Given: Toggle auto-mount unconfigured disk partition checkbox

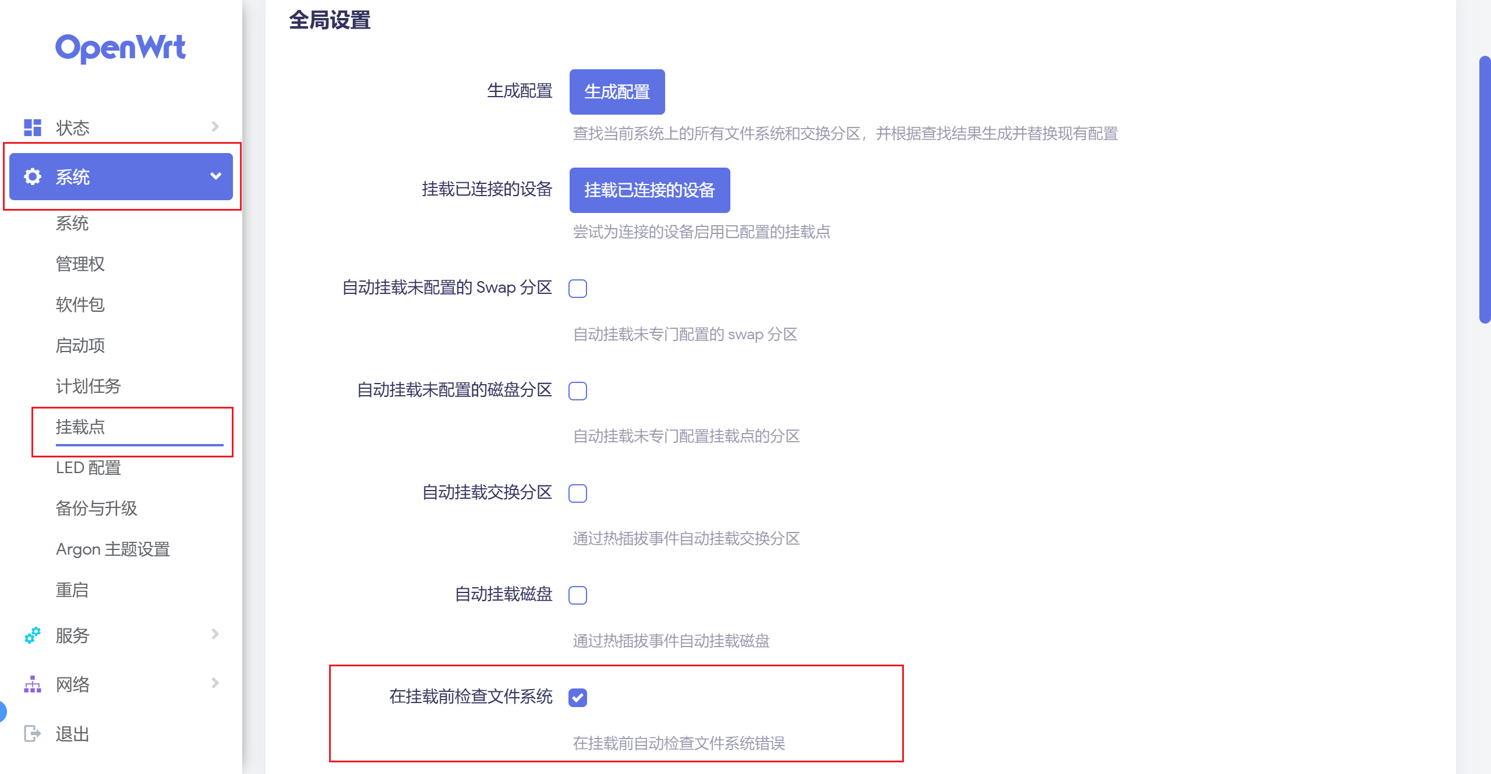Looking at the screenshot, I should click(x=577, y=391).
